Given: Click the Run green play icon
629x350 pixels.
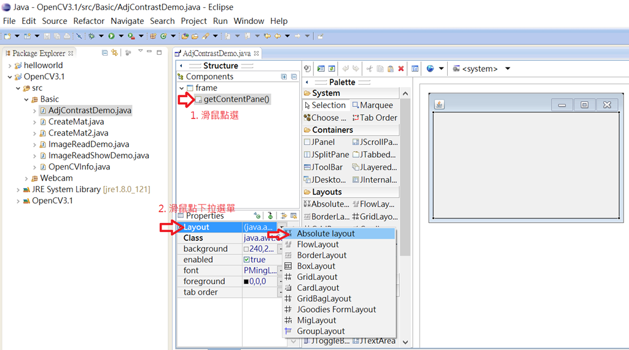Looking at the screenshot, I should click(x=112, y=36).
